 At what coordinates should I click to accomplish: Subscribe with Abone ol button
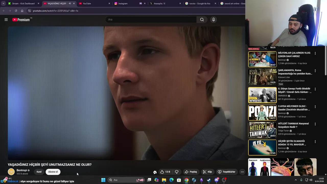coord(53,172)
